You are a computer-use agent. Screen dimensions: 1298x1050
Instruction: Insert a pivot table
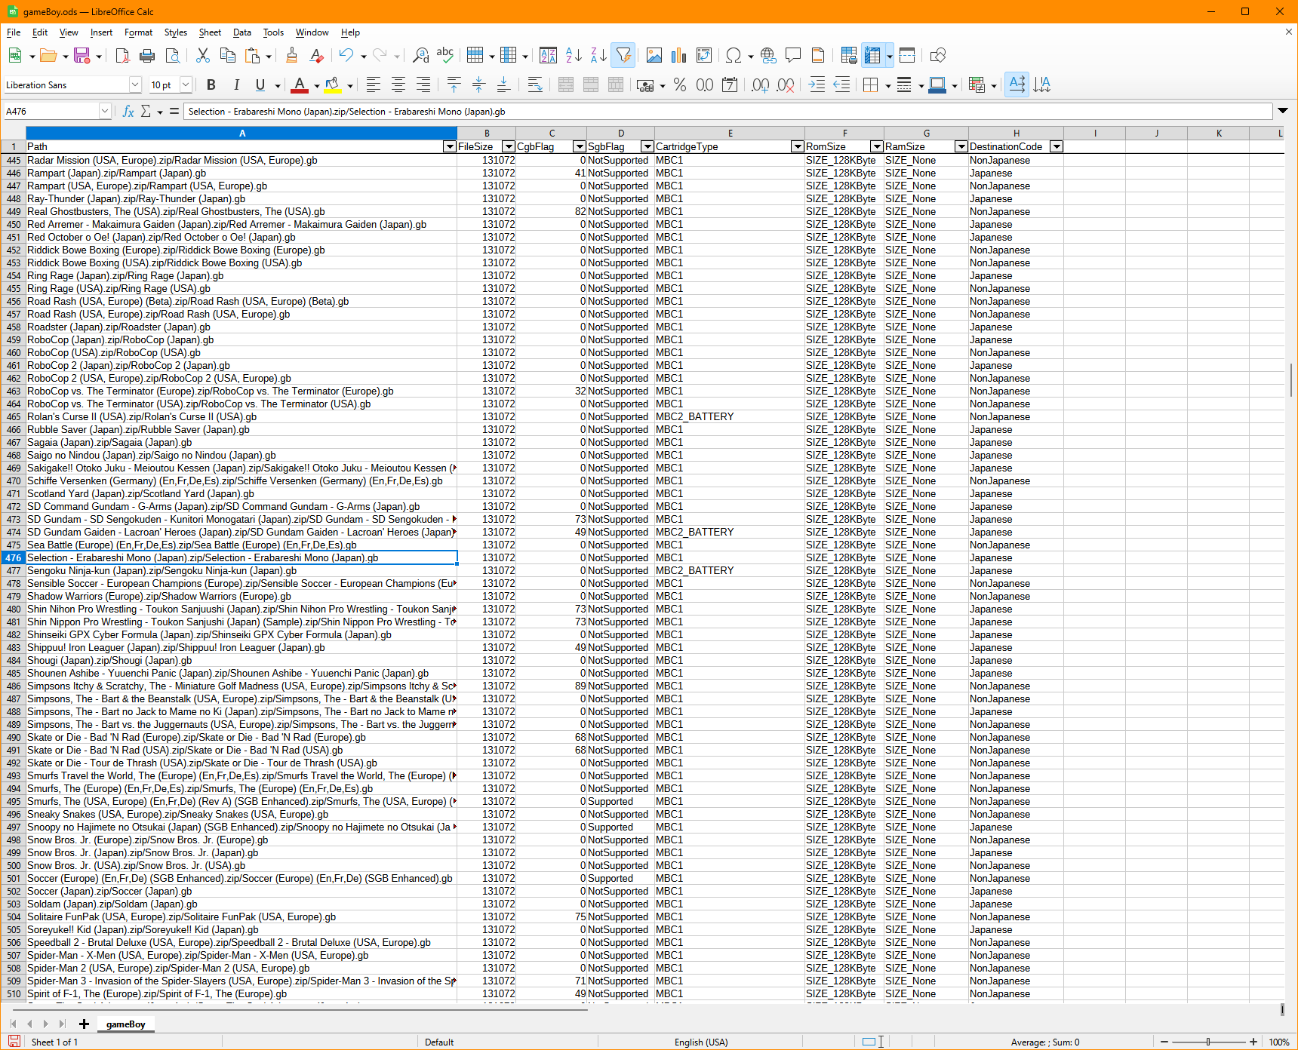click(x=704, y=55)
